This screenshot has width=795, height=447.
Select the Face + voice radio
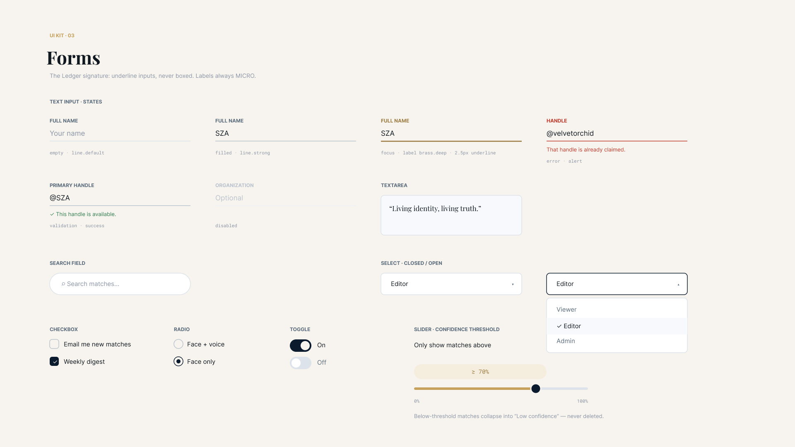point(178,344)
